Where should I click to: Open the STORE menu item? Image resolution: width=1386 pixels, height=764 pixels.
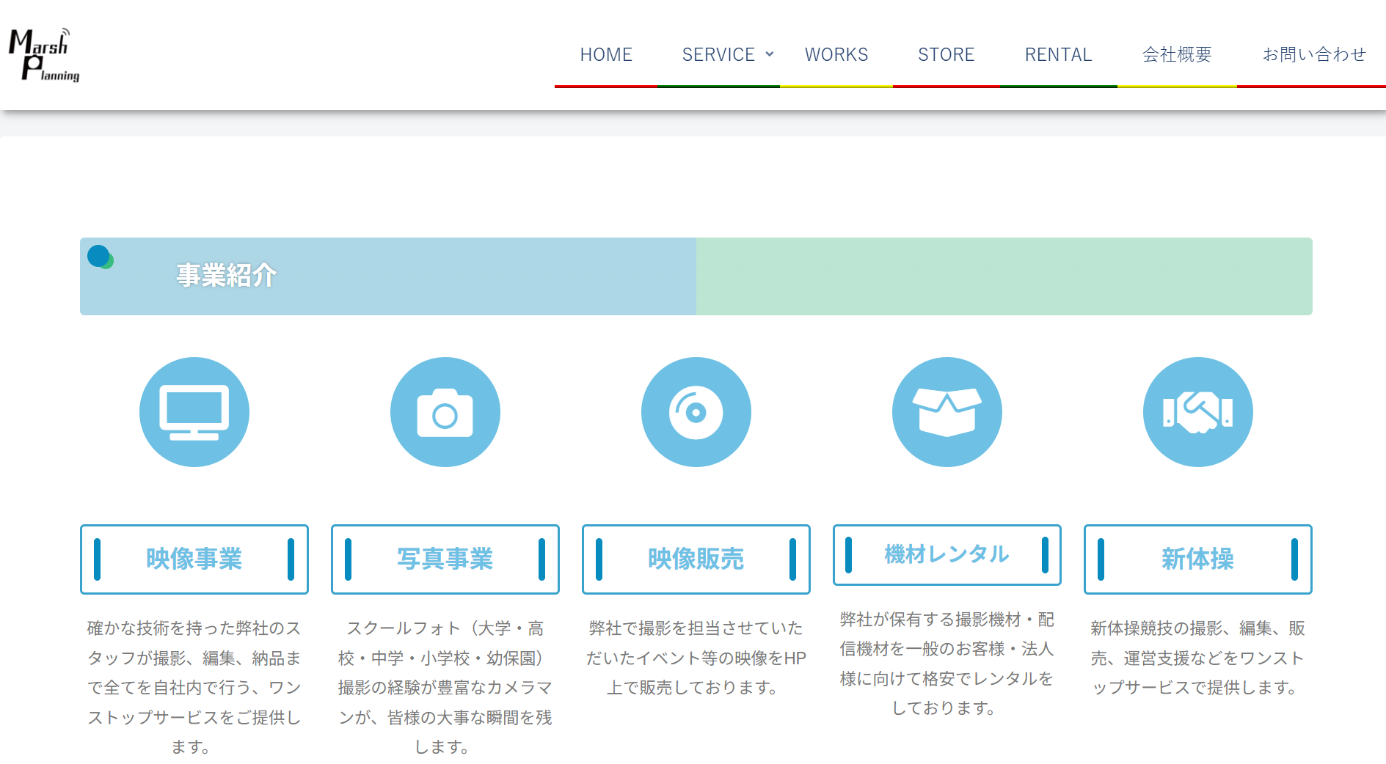(947, 55)
